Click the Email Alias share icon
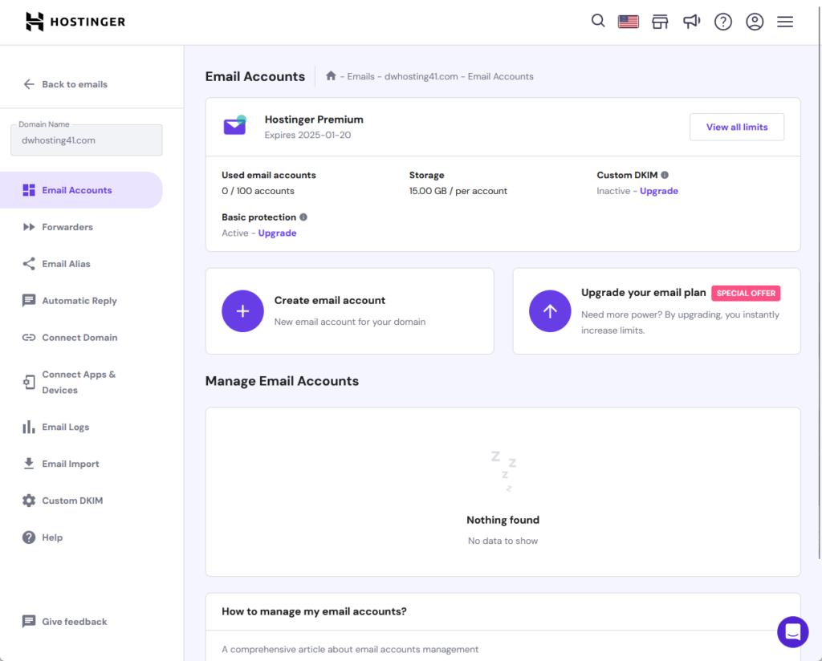 tap(29, 264)
